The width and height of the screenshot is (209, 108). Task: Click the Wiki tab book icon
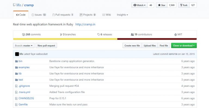point(104,15)
